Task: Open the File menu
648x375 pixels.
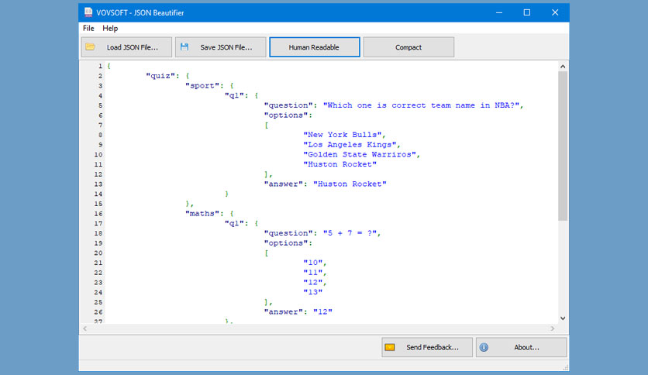Action: pyautogui.click(x=88, y=28)
